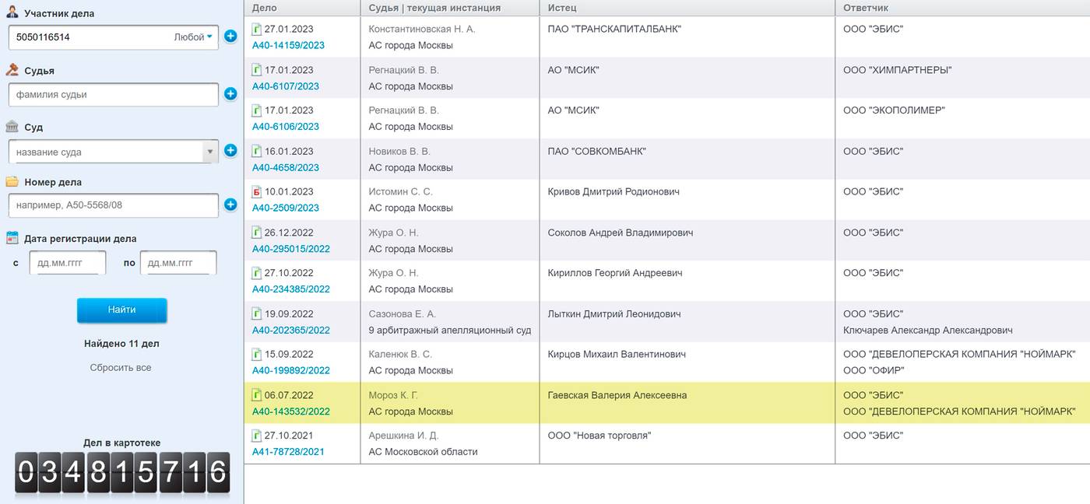Open case А40-6107/2023
The image size is (1090, 504).
pos(286,86)
